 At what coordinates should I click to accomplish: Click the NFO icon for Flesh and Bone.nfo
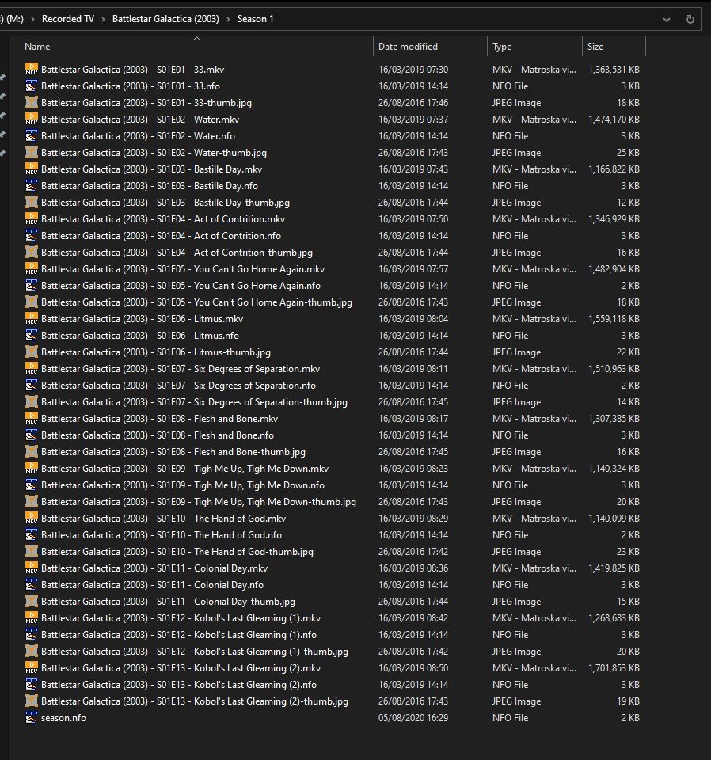(32, 435)
